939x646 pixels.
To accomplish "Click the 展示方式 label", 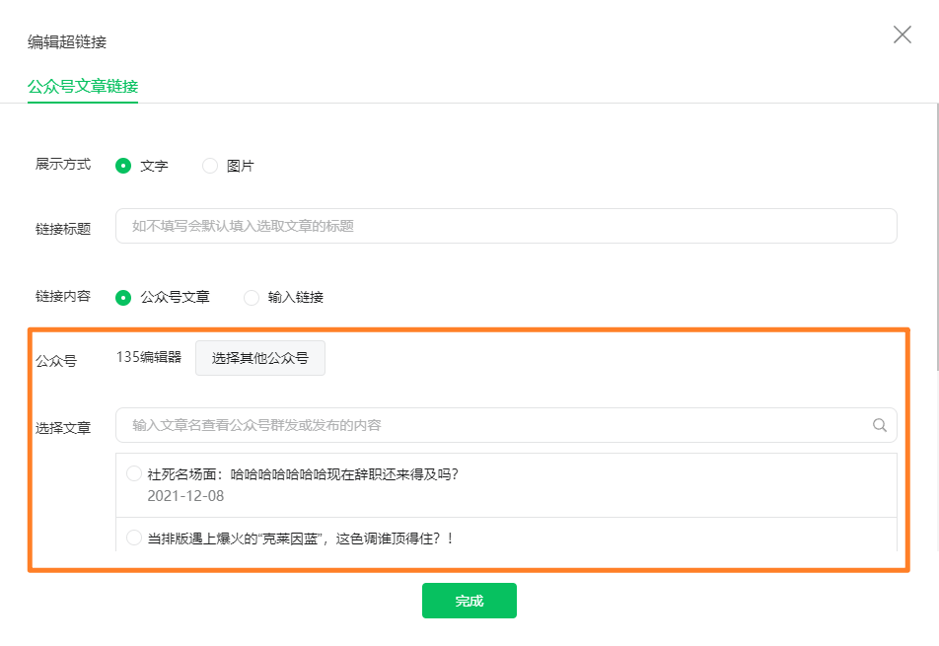I will (x=63, y=165).
